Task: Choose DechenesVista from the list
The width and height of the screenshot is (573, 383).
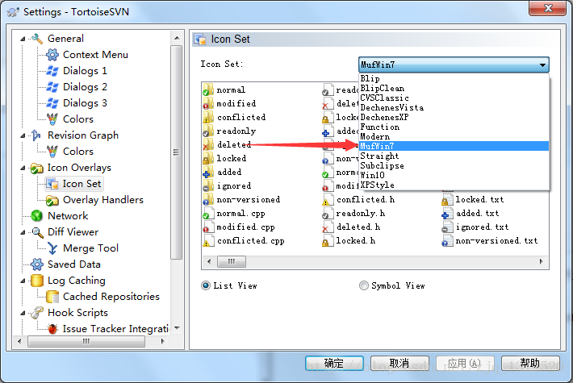Action: coord(454,108)
